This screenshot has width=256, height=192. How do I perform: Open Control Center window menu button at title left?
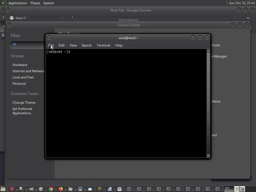(x=9, y=25)
